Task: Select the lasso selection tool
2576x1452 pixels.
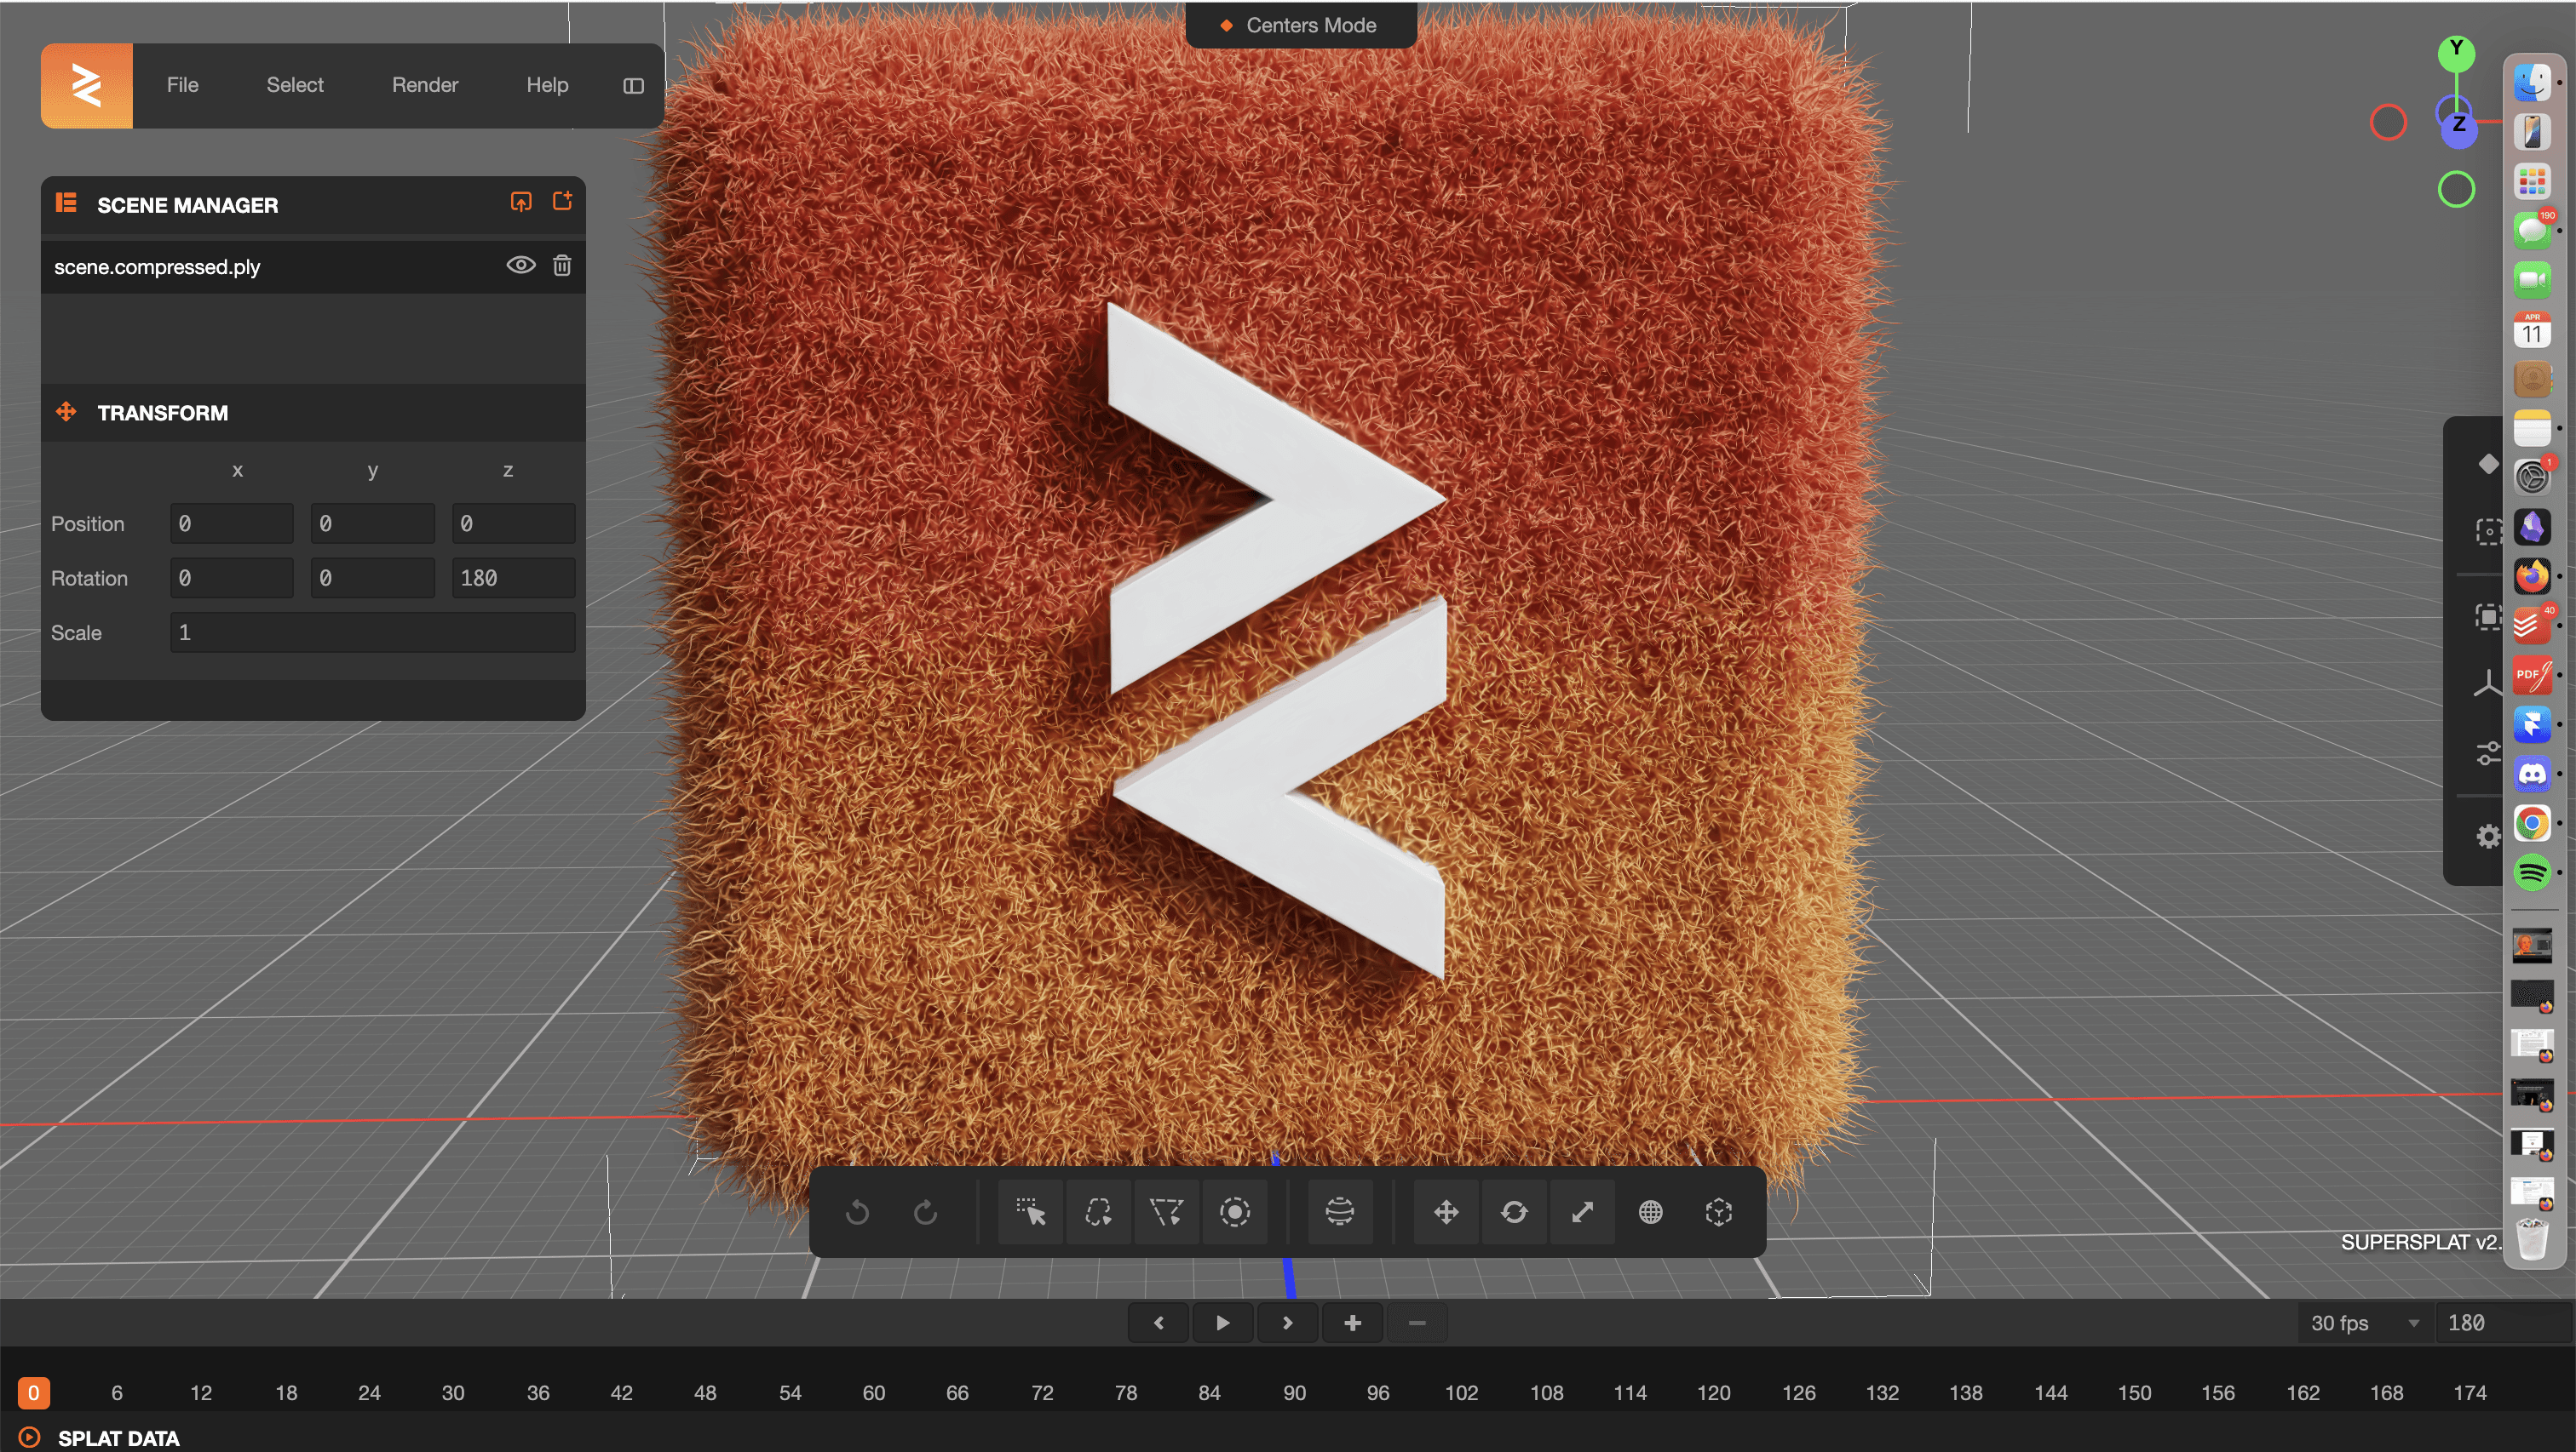Action: coord(1098,1212)
